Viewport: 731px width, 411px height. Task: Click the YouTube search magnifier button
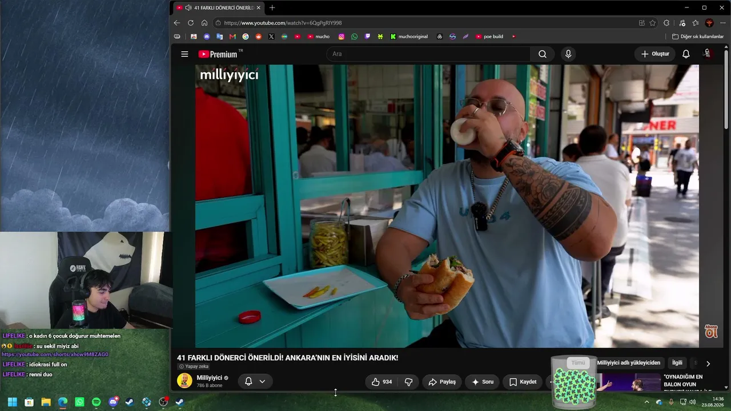[543, 54]
